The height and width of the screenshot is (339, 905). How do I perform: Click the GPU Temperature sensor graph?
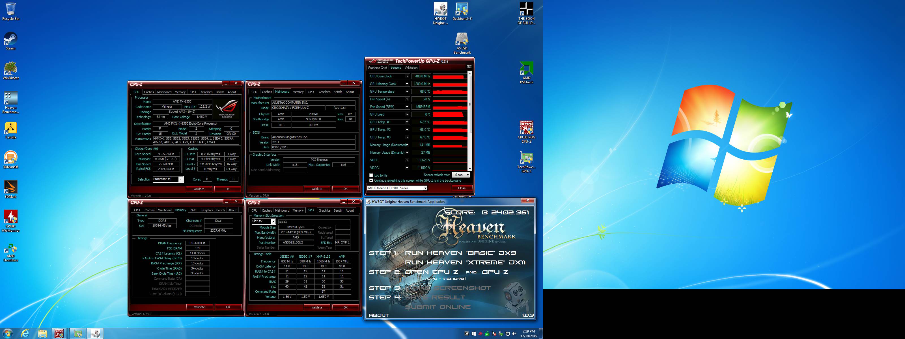point(450,92)
